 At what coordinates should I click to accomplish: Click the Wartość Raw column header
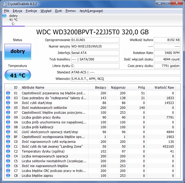coord(161,87)
